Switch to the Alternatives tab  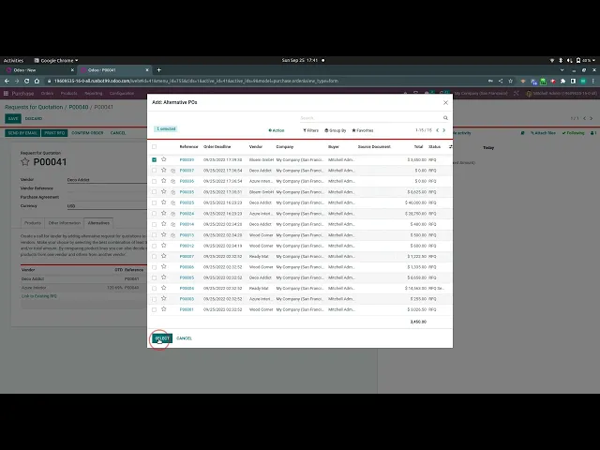pos(98,223)
